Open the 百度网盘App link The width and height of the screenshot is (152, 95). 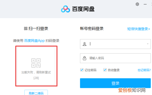(34, 41)
